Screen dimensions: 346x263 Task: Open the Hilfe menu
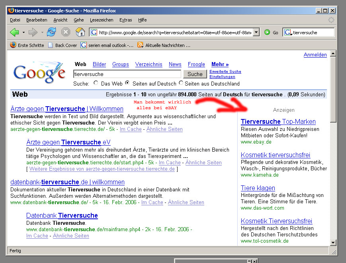click(x=142, y=20)
